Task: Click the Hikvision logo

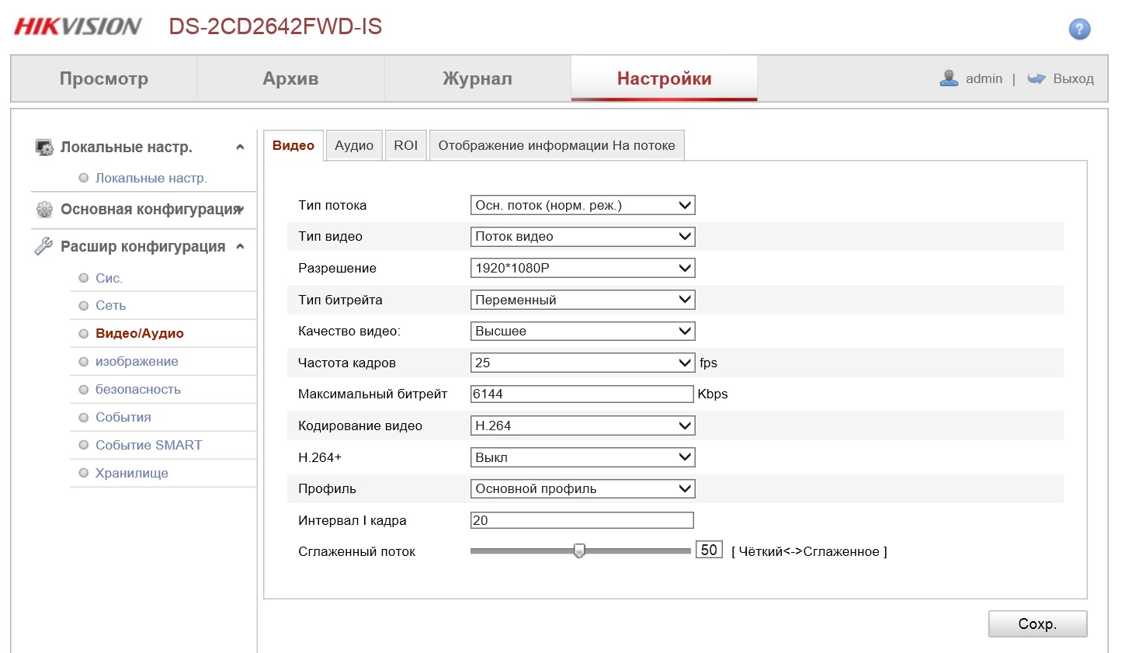Action: 78,26
